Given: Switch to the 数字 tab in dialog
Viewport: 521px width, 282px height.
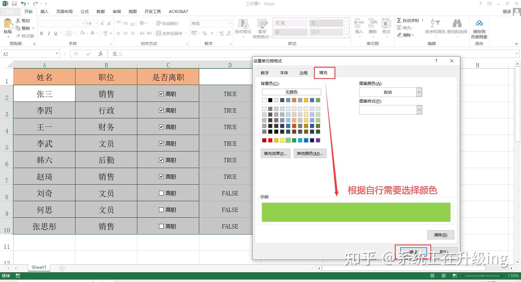Looking at the screenshot, I should [x=265, y=73].
